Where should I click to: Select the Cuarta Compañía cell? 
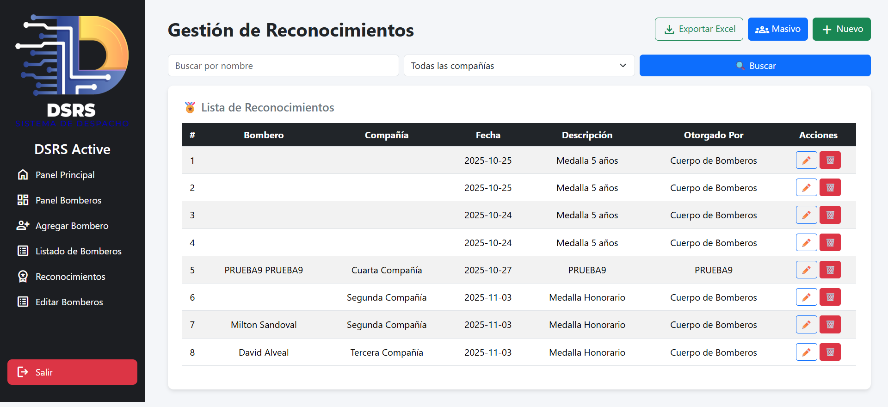(387, 270)
